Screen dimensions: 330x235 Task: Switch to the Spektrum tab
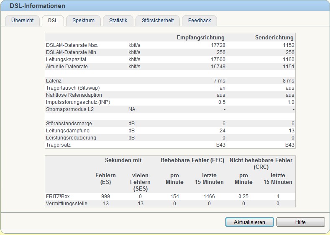(x=83, y=21)
